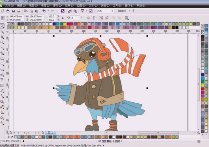
Task: Switch to the 页 1 page tab
Action: [x=50, y=133]
